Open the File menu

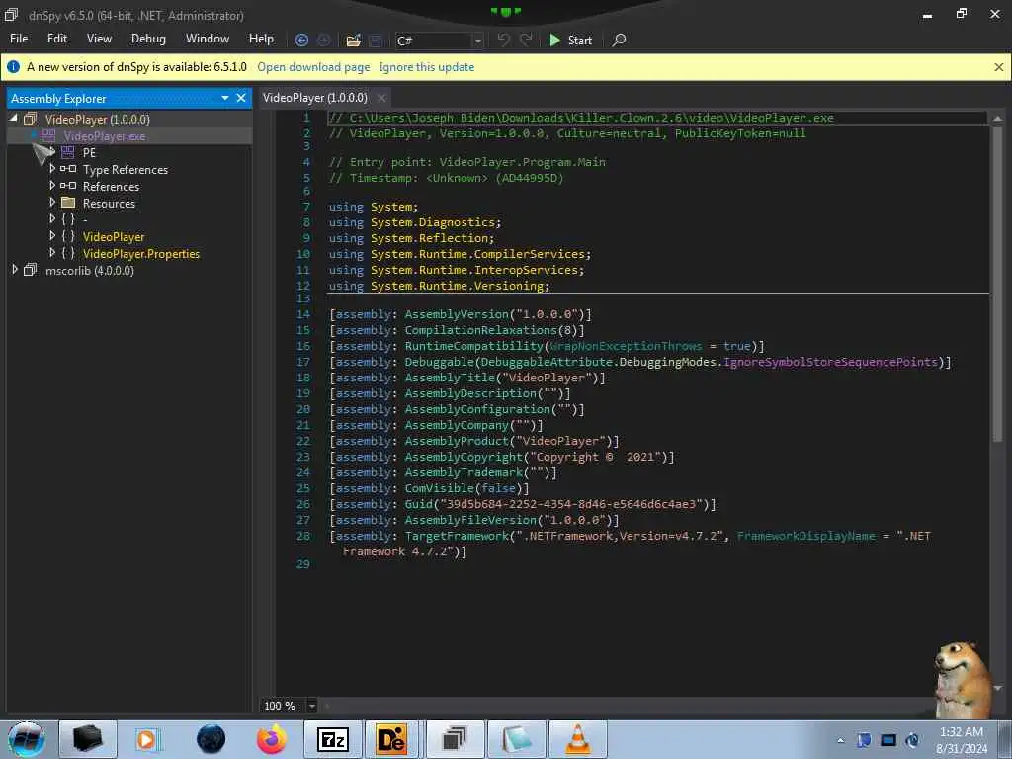click(x=19, y=39)
